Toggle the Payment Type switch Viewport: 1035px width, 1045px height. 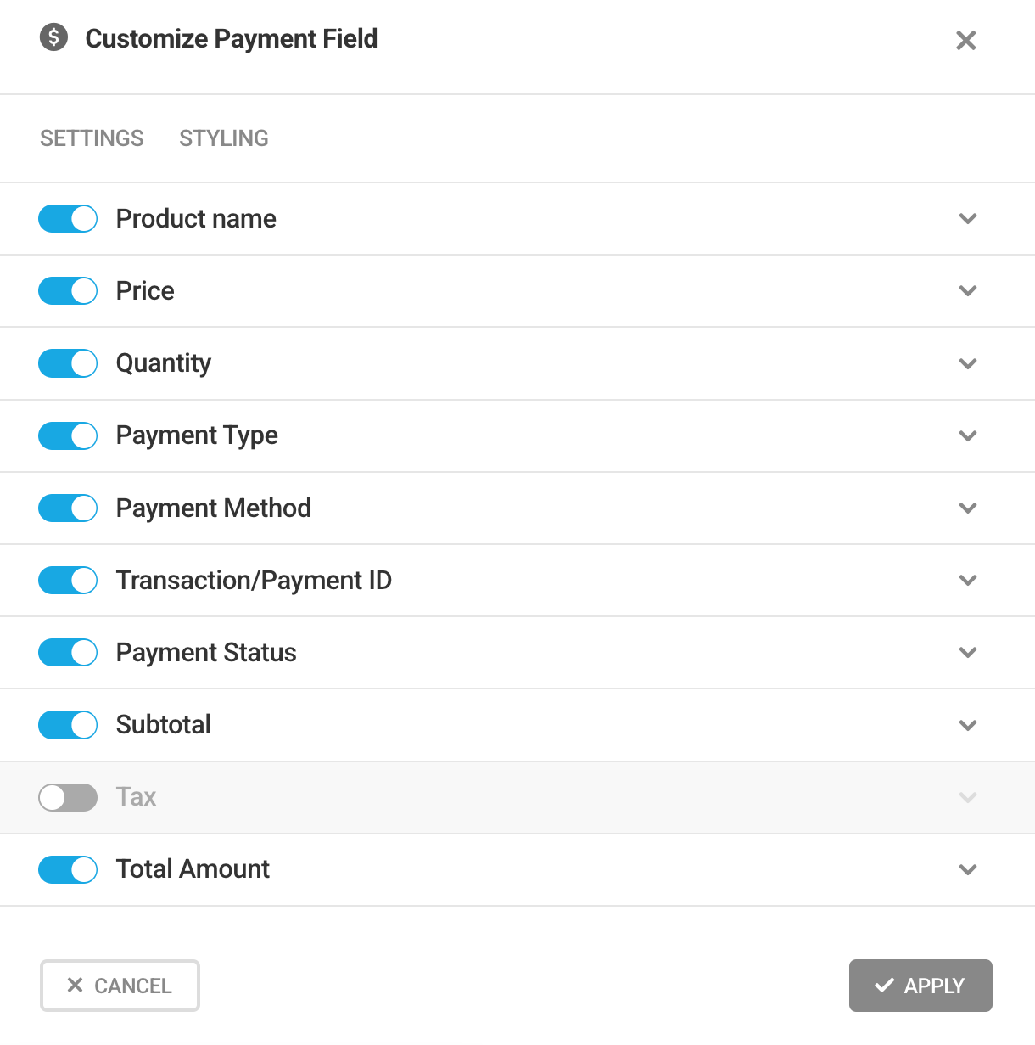[68, 435]
